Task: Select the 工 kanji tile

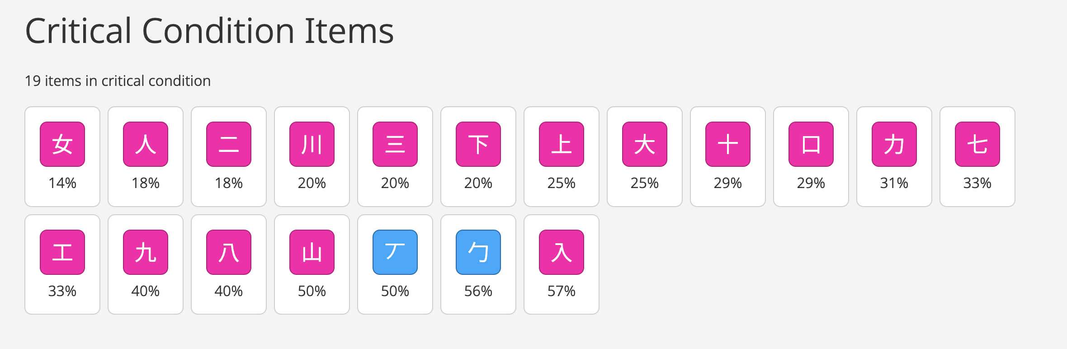Action: pyautogui.click(x=62, y=252)
